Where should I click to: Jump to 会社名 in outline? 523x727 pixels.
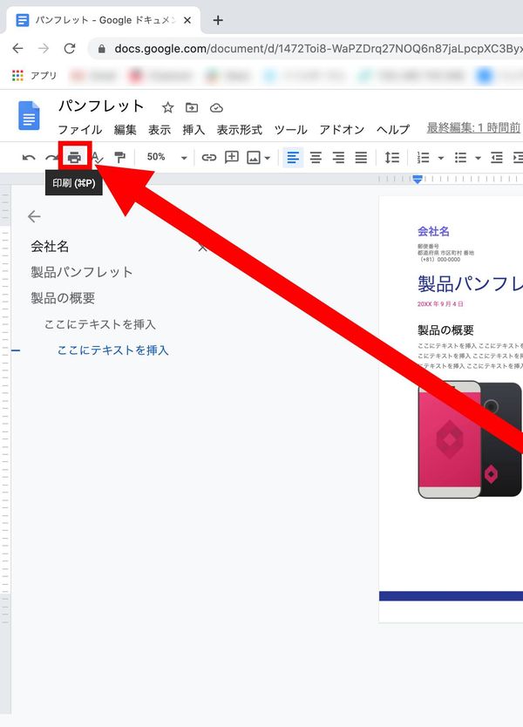[50, 246]
